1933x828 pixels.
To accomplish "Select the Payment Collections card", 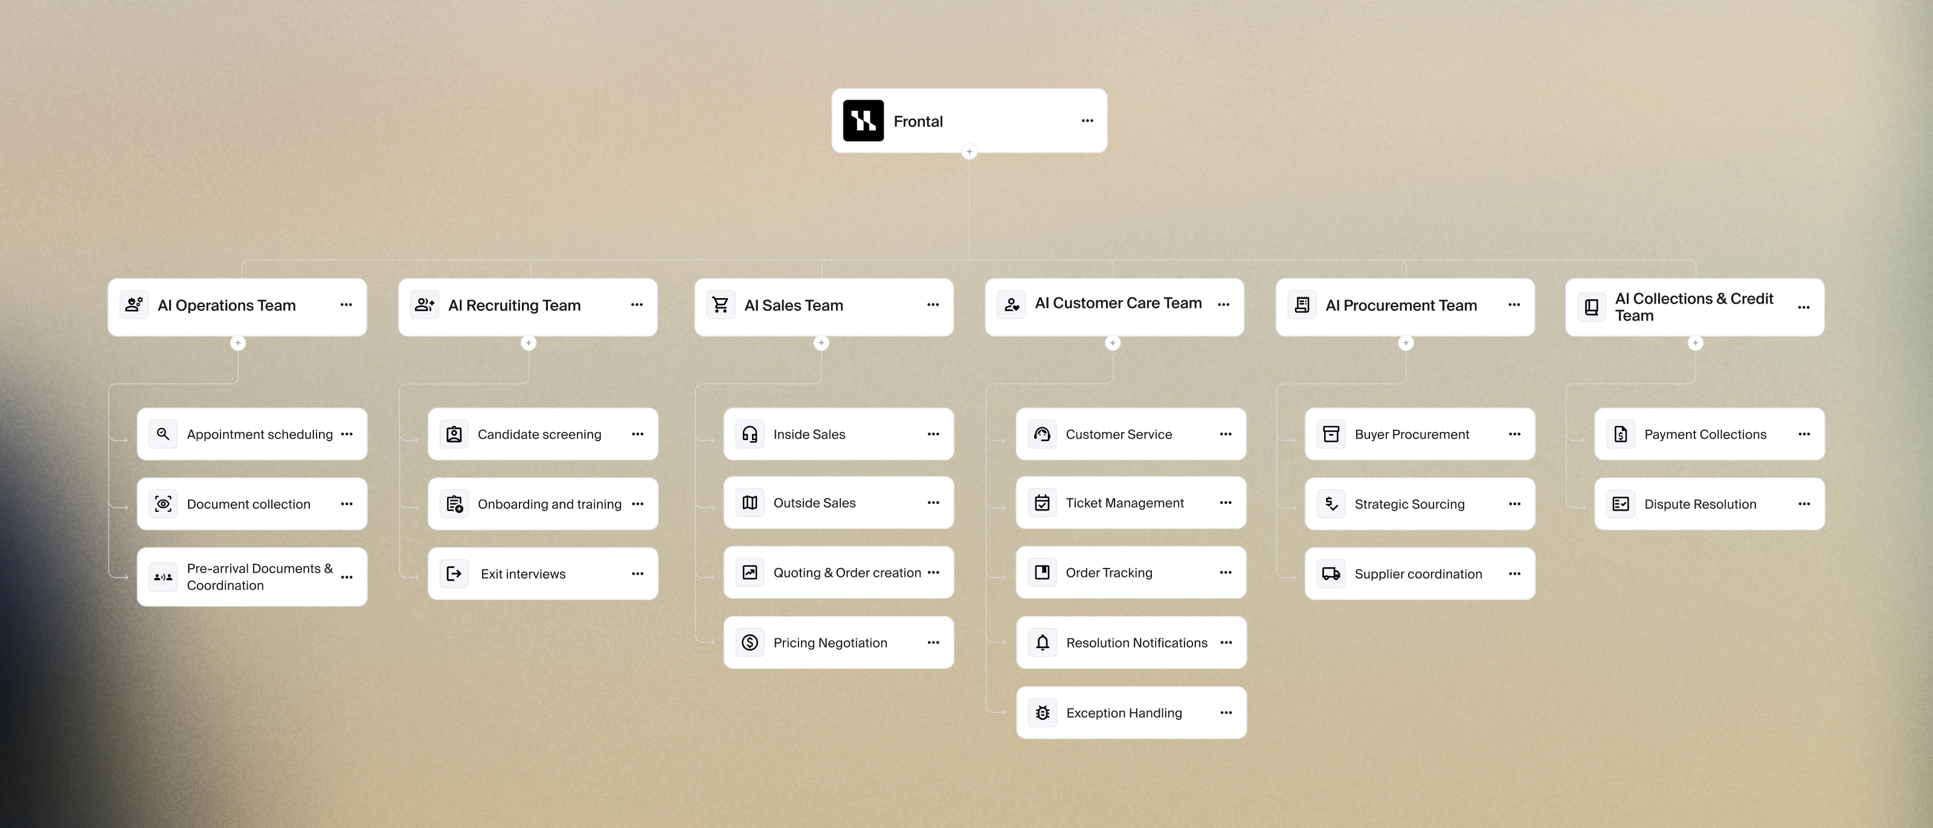I will coord(1704,435).
